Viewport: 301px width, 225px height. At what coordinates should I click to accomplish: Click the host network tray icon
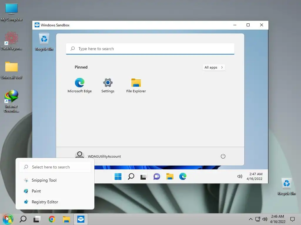click(x=257, y=219)
